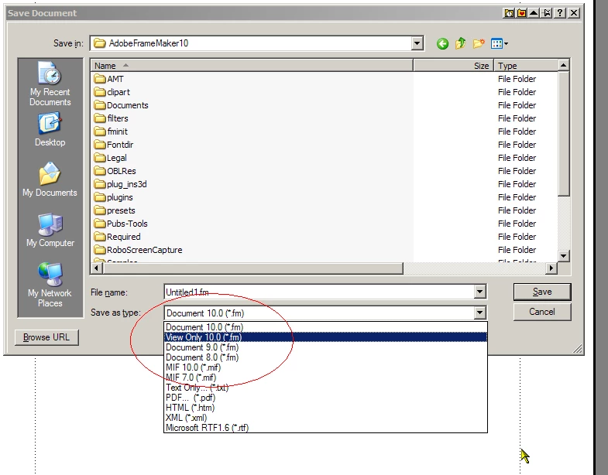608x475 pixels.
Task: Go to Desktop in places bar
Action: tap(50, 129)
